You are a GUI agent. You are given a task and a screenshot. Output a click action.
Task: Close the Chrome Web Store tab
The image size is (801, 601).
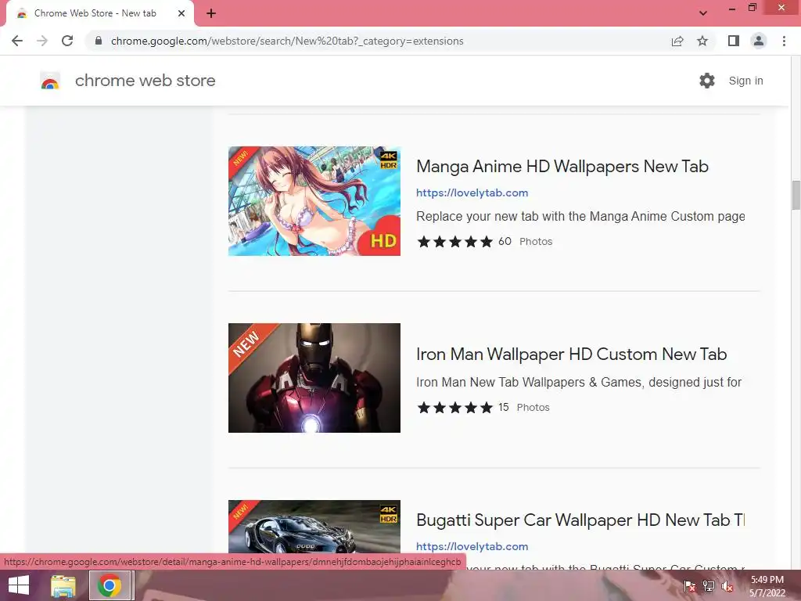[181, 13]
